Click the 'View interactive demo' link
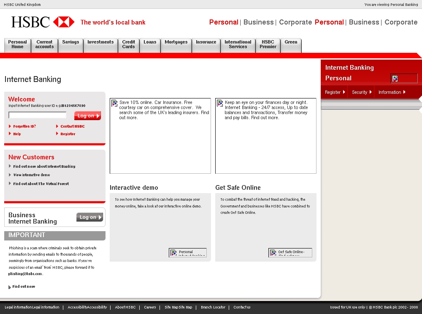422x314 pixels. [x=32, y=175]
